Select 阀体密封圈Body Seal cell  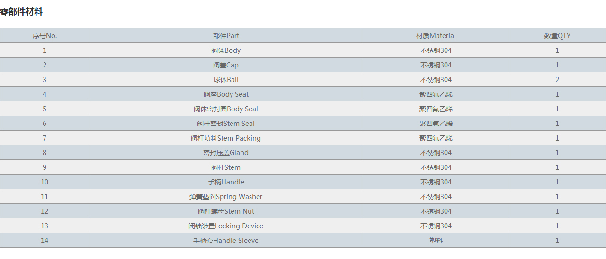tap(226, 109)
